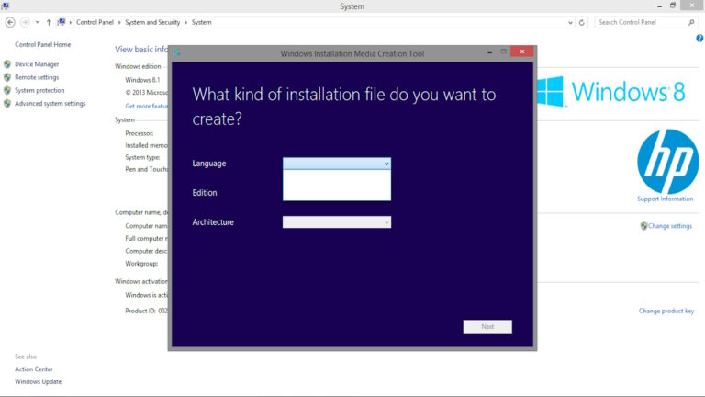Click Device Manager shield icon
705x397 pixels.
[x=7, y=64]
